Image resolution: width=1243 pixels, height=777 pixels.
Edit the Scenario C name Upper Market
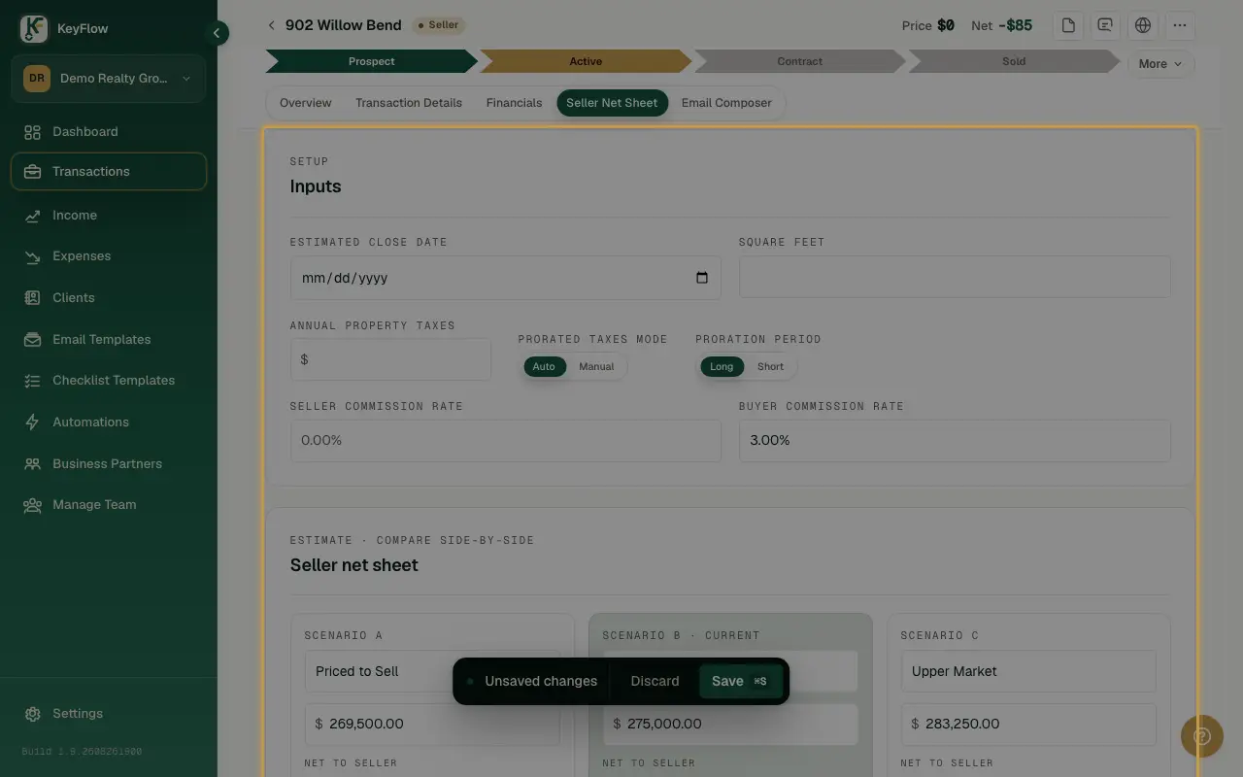[1028, 671]
